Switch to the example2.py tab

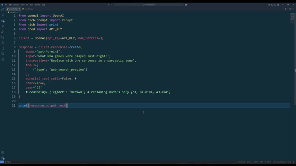pos(28,9)
